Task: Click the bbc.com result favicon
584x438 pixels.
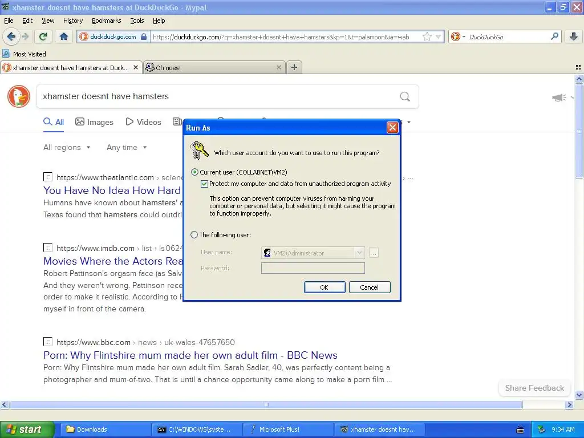Action: (48, 342)
